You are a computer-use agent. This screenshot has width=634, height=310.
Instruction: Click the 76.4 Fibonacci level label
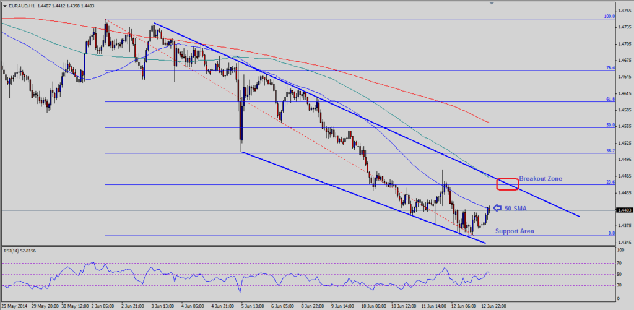tap(609, 68)
